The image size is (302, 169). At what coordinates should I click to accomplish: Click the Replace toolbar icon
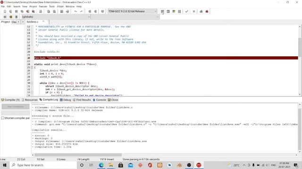[x=54, y=11]
